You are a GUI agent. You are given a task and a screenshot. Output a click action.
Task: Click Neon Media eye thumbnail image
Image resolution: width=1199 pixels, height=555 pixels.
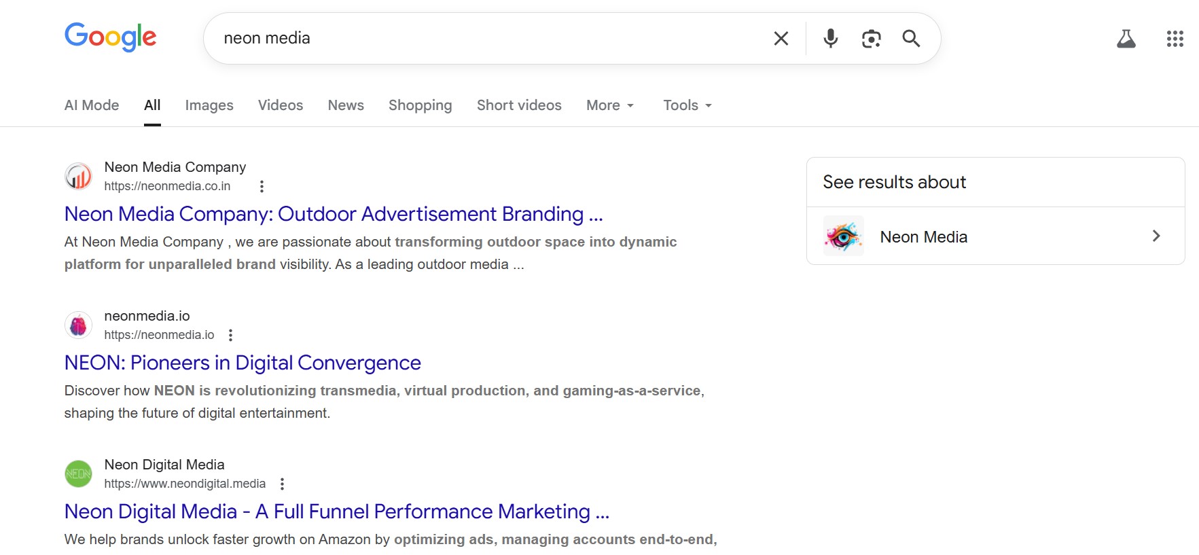pos(843,236)
